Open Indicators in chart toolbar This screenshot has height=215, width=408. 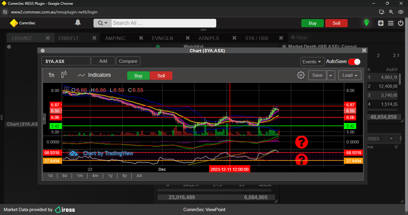point(94,75)
